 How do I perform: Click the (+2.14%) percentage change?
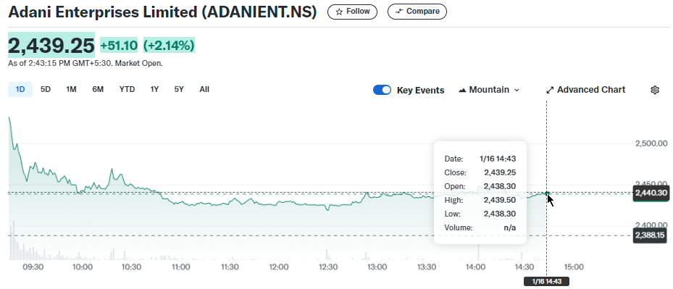[169, 45]
